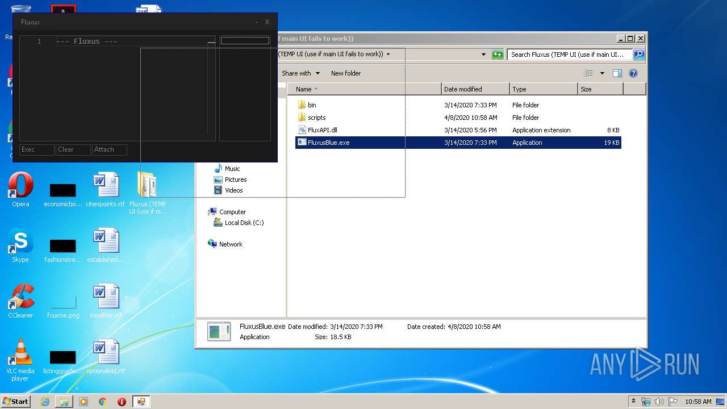Screen dimensions: 727x409
Task: Select Music in navigation pane
Action: 227,169
